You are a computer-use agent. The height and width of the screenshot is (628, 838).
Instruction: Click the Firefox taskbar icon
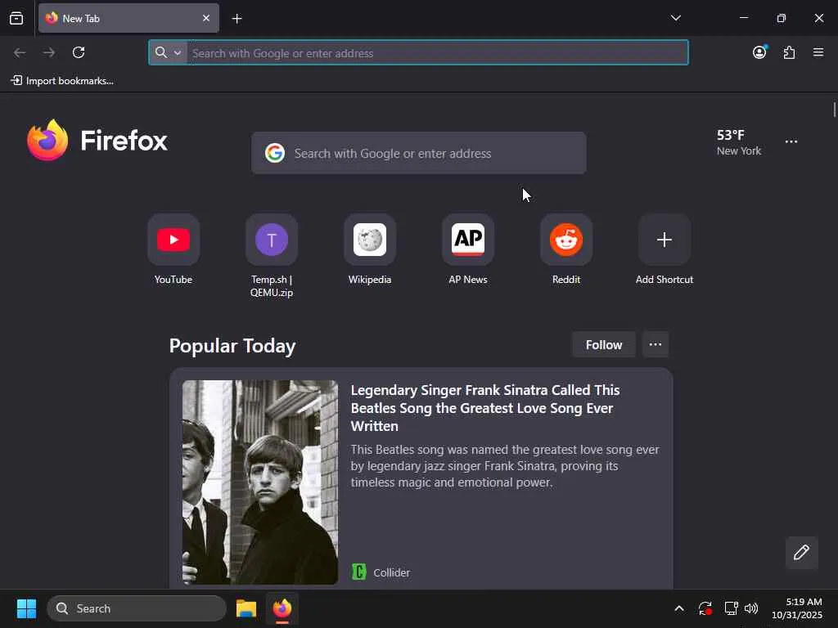(282, 608)
